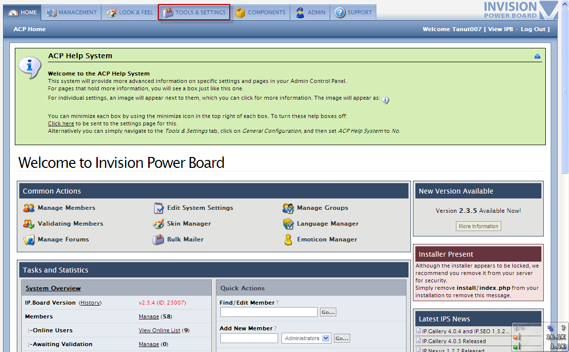
Task: Collapse the ACP Help System box
Action: tap(537, 56)
